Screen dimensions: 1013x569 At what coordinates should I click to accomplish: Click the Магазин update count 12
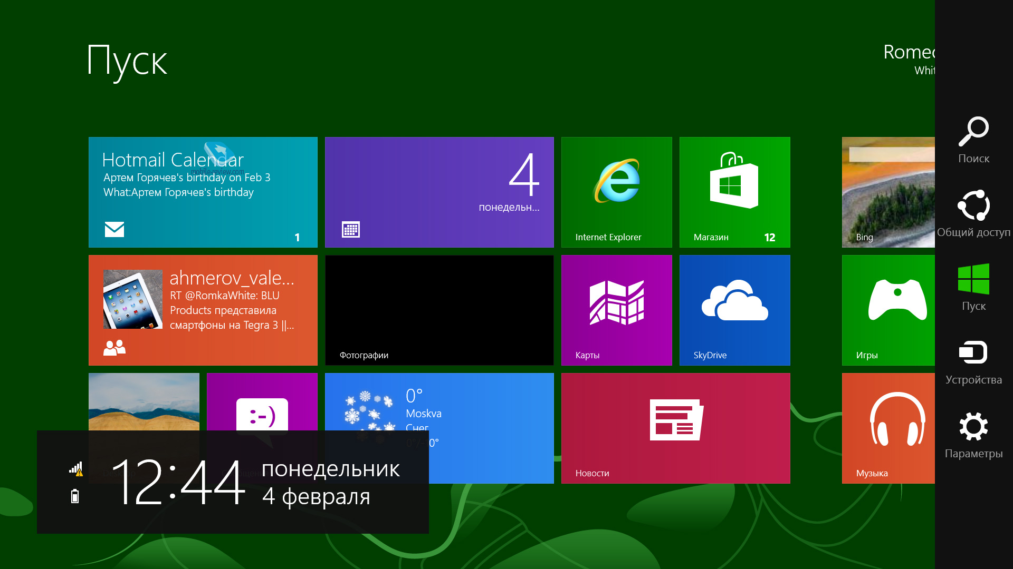tap(770, 238)
